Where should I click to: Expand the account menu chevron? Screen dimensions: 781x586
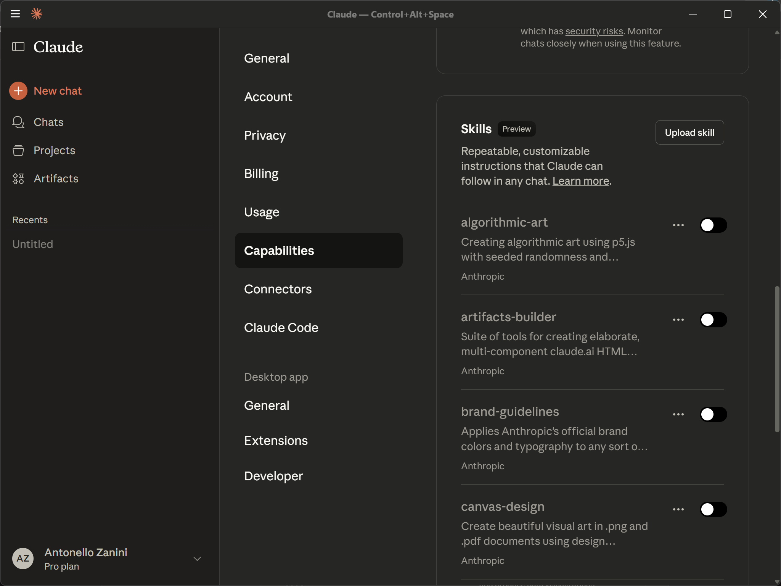pyautogui.click(x=197, y=559)
